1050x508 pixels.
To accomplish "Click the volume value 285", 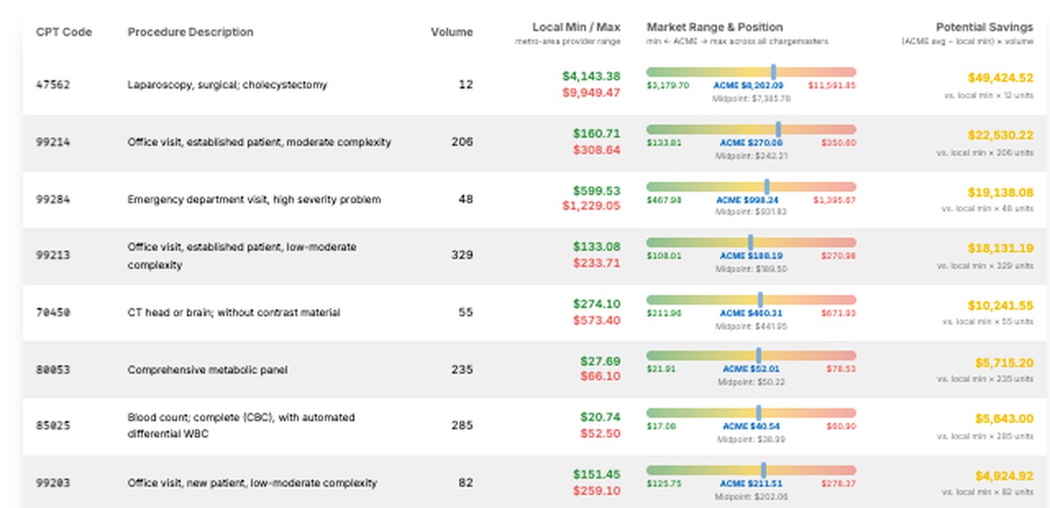I will pos(462,425).
